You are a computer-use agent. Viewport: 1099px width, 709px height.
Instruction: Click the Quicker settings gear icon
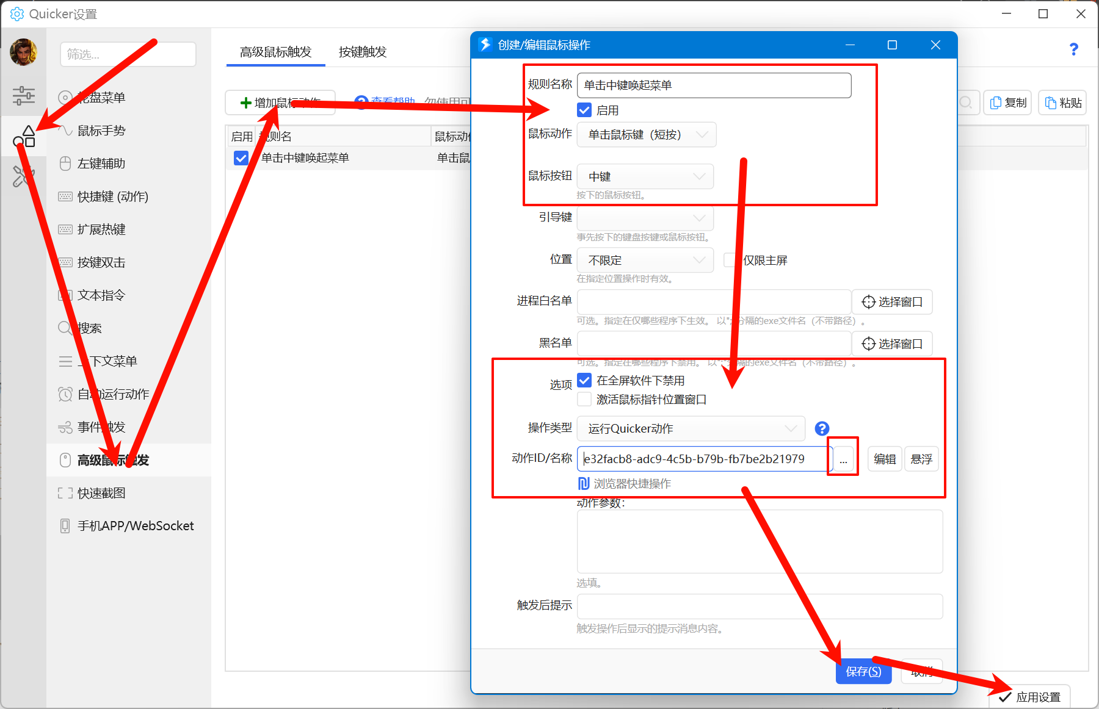(x=17, y=14)
